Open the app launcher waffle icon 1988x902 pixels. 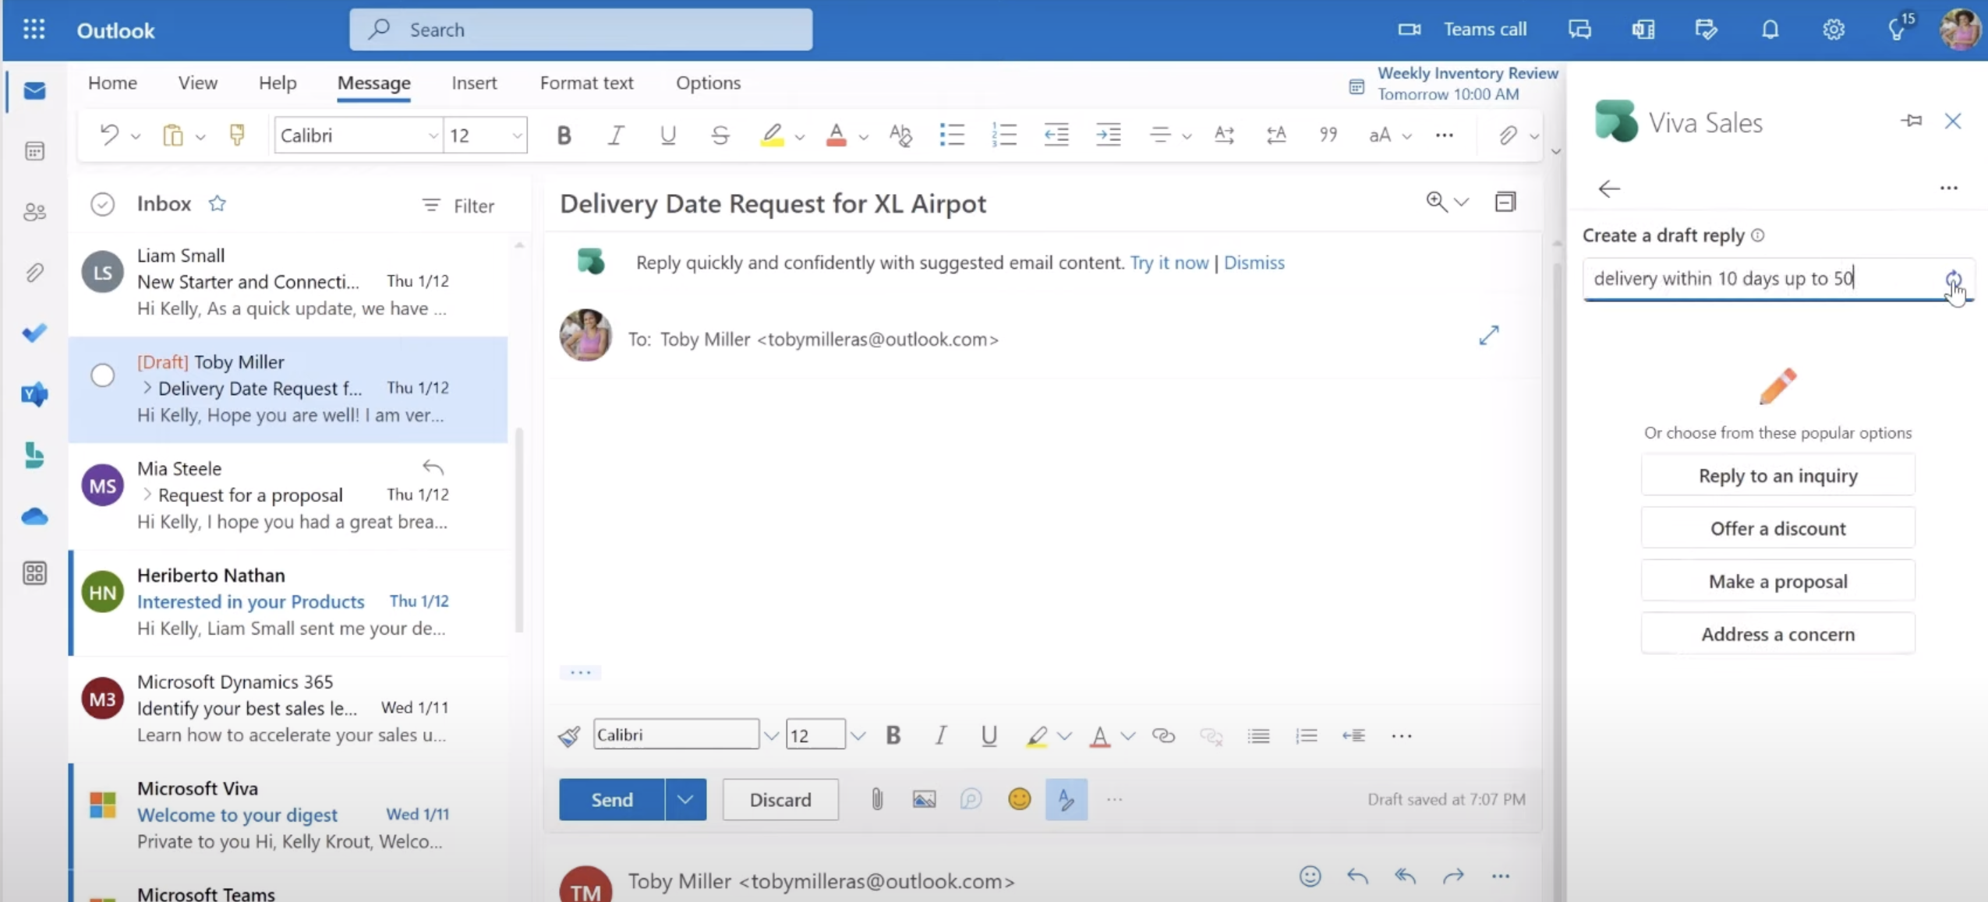[34, 30]
